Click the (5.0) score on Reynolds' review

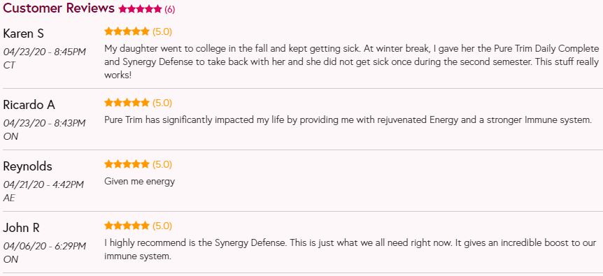(162, 164)
